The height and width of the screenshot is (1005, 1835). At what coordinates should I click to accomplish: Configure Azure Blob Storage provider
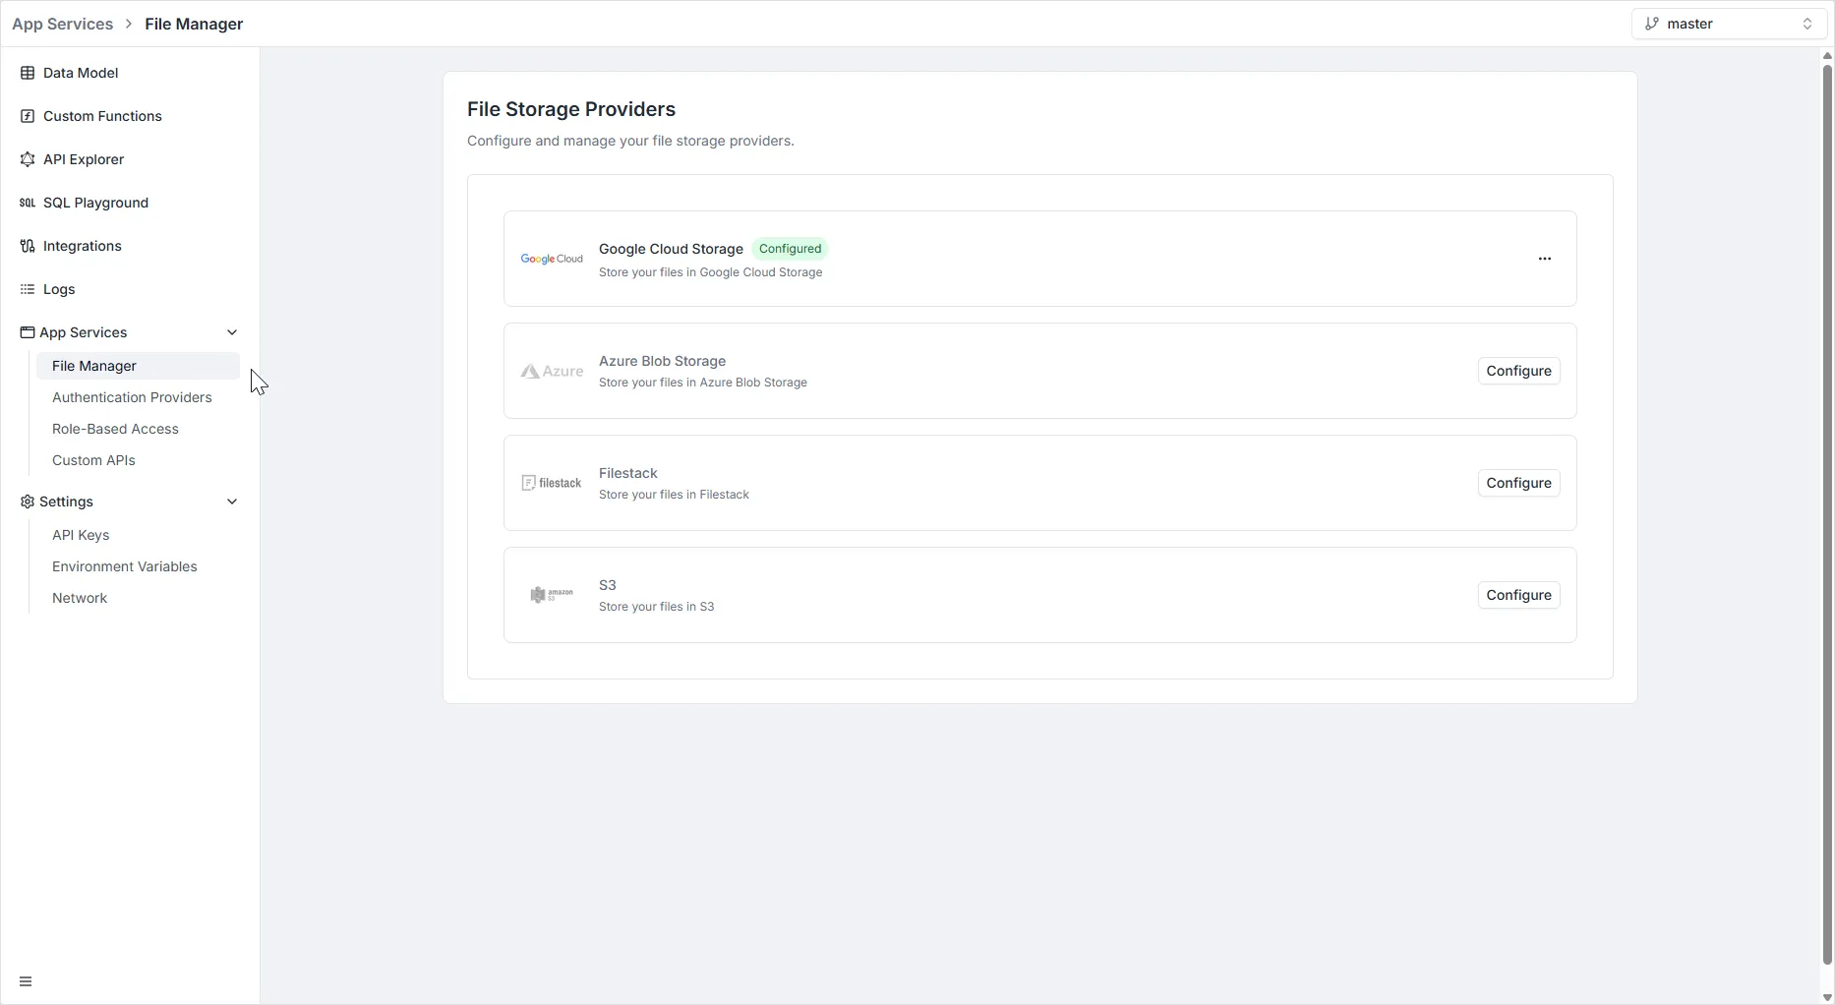click(1518, 371)
